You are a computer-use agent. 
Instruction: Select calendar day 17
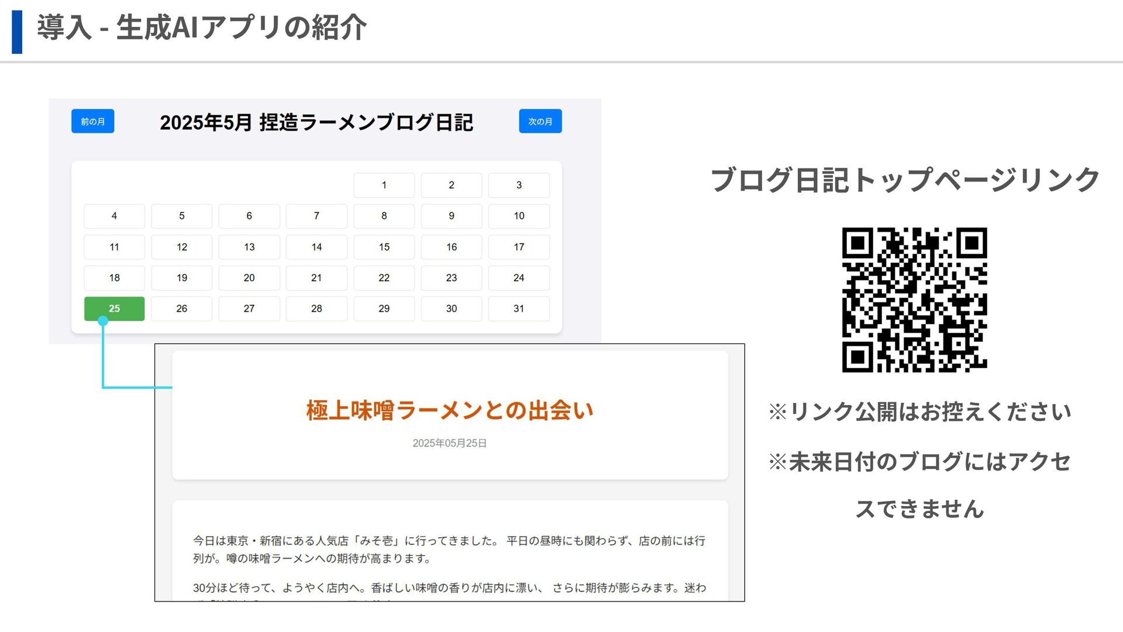[519, 247]
